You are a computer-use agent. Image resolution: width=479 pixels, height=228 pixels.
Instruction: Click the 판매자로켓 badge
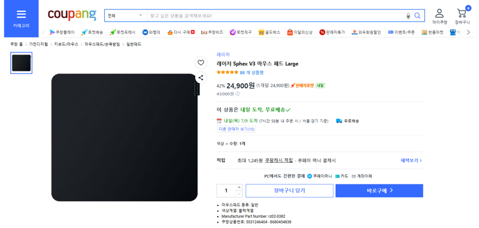302,85
